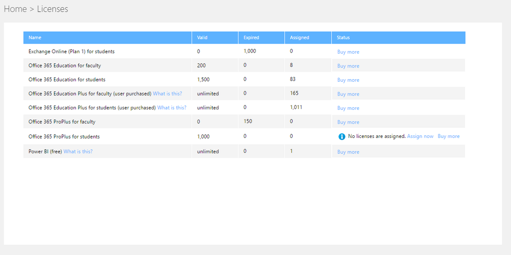
Task: Click the Assigned value 1 for Power BI
Action: [x=291, y=151]
